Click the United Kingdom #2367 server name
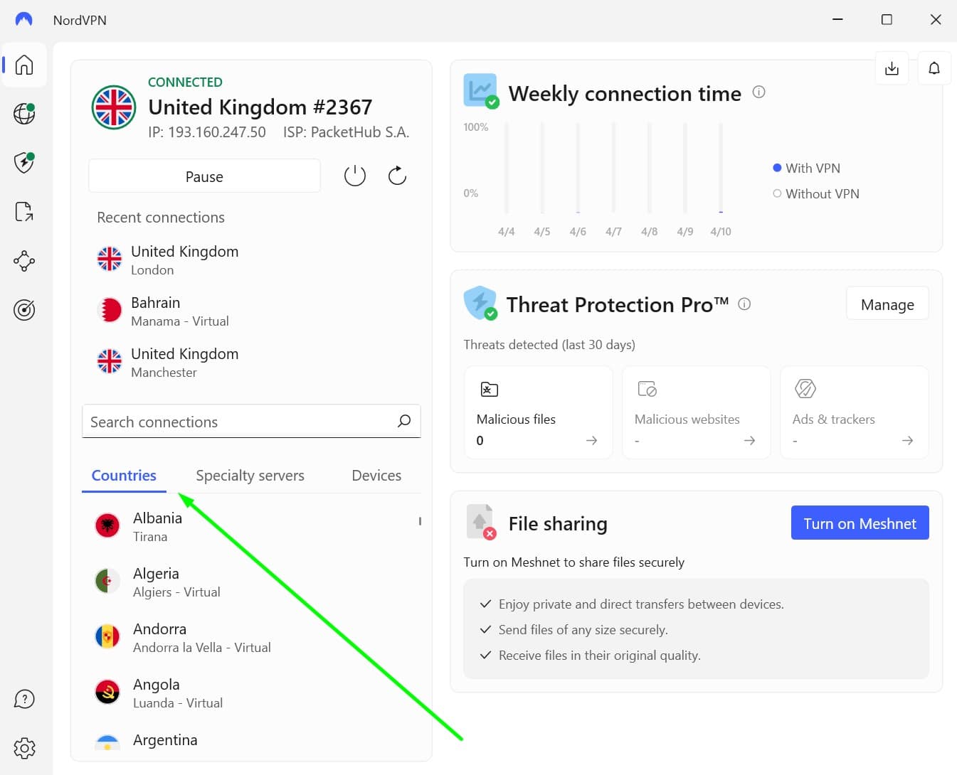Image resolution: width=957 pixels, height=775 pixels. (260, 107)
